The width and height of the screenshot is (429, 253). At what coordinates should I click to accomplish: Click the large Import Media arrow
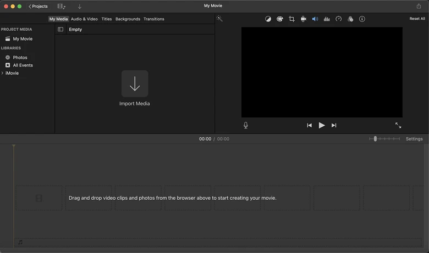pyautogui.click(x=135, y=83)
